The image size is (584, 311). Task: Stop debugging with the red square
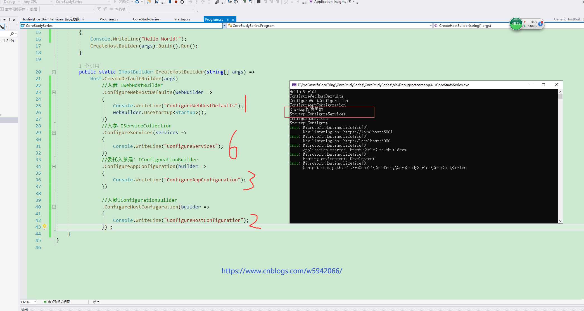(176, 2)
